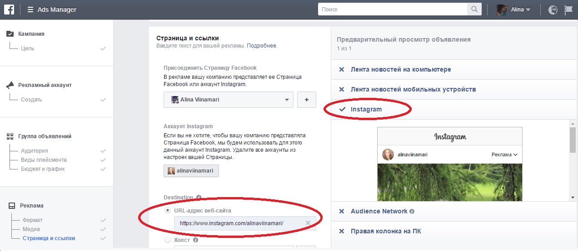Go to Медиа step in sidebar
This screenshot has width=578, height=251.
click(31, 229)
